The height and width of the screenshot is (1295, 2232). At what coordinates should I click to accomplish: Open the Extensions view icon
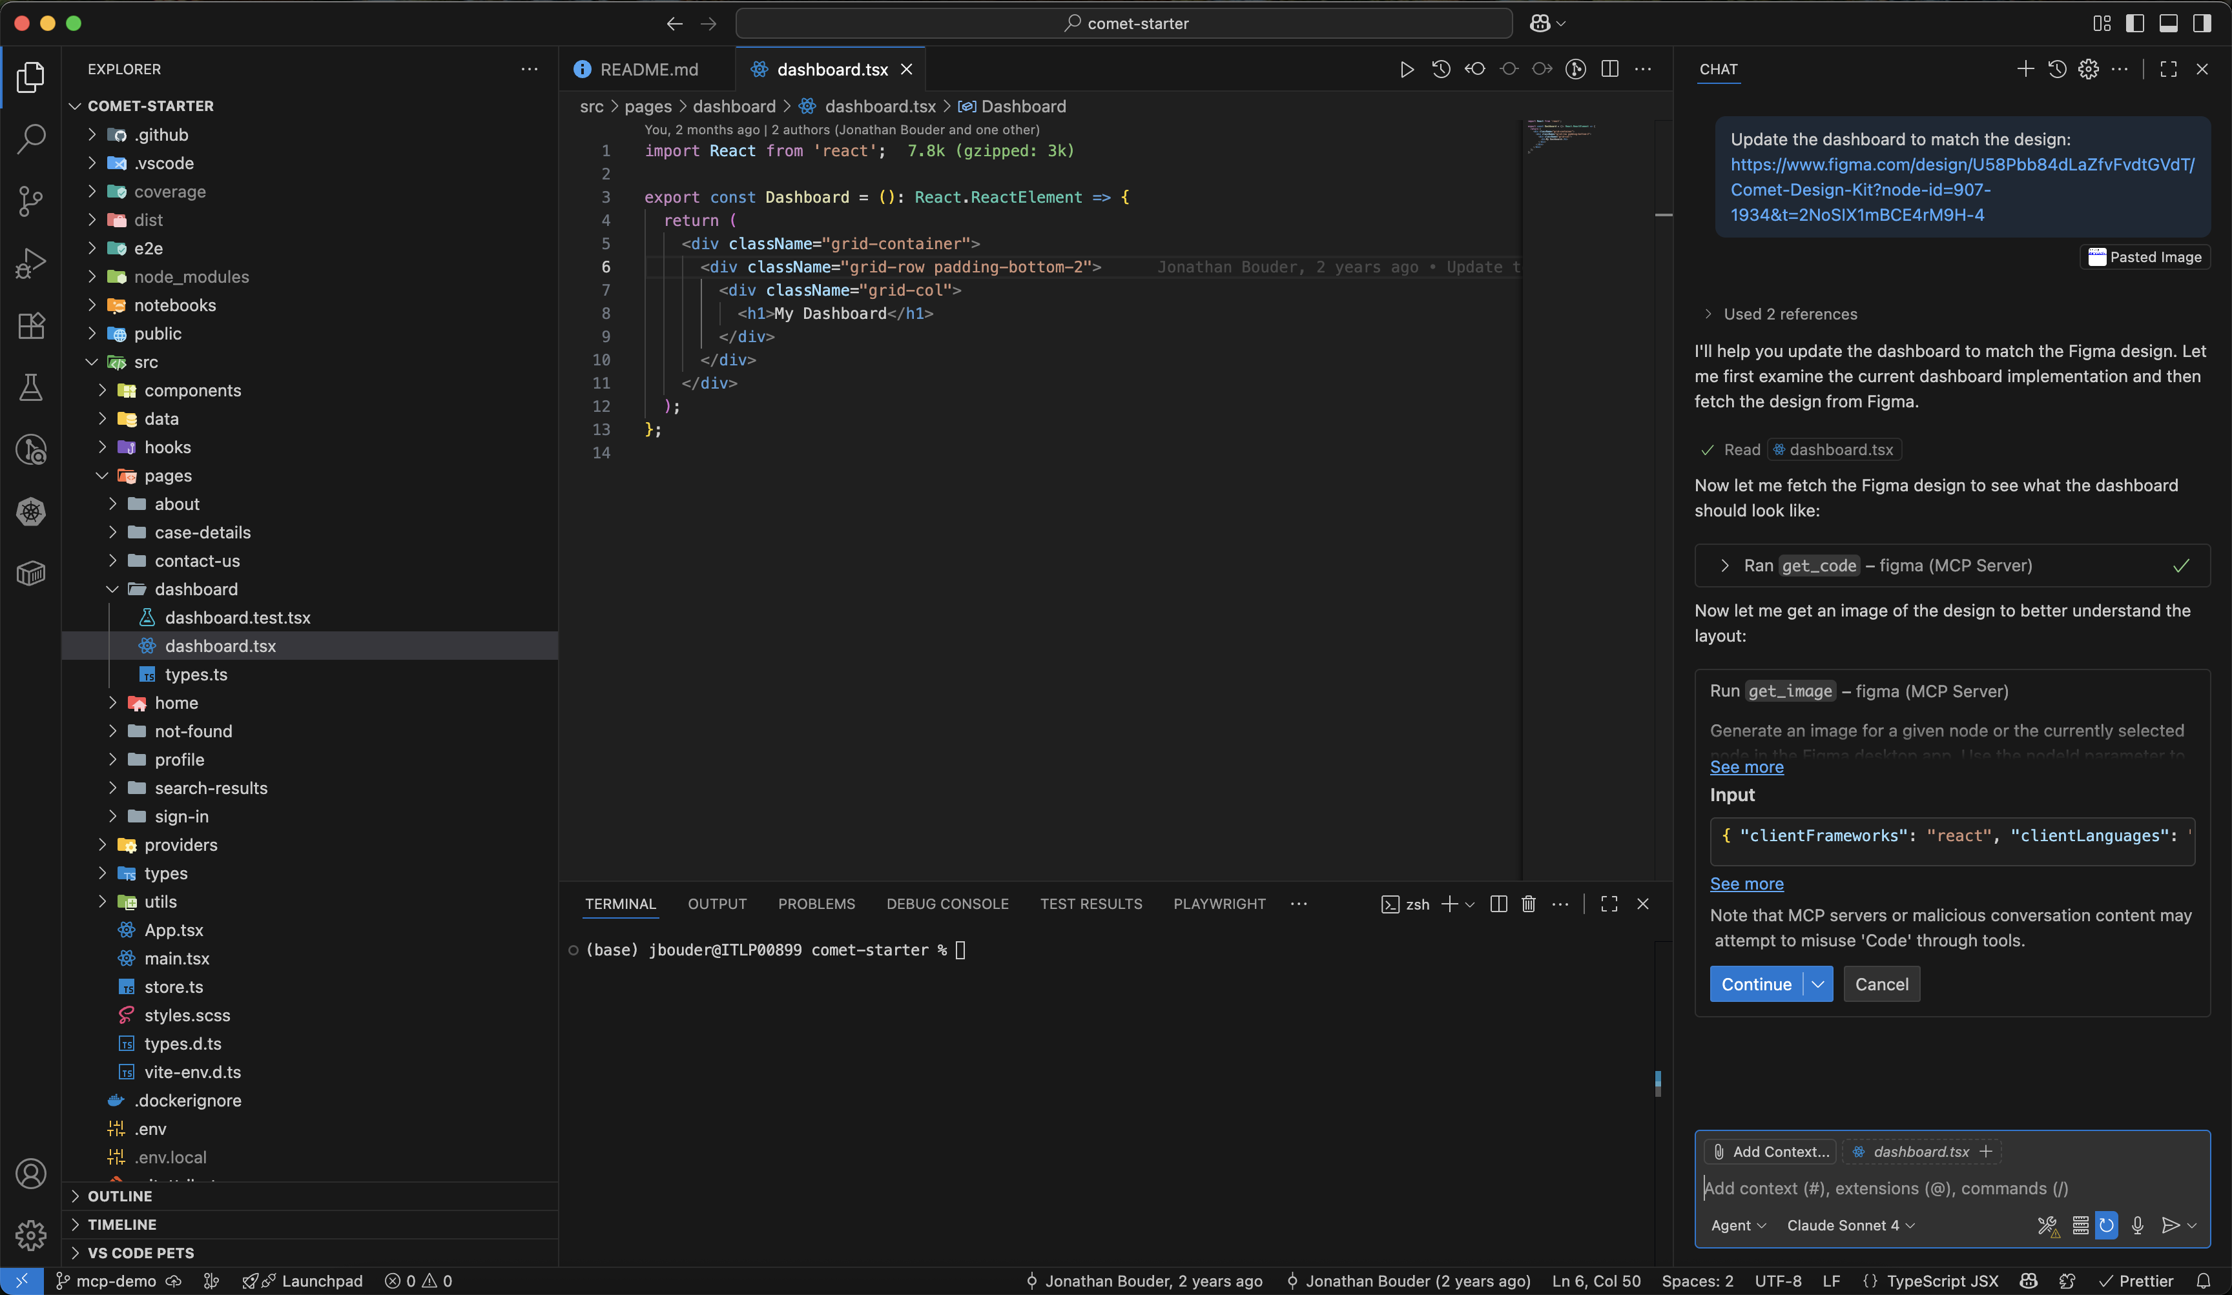(31, 325)
